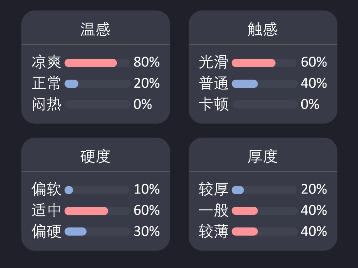358x268 pixels.
Task: Click the 光滑 60% progress bar
Action: pos(265,63)
